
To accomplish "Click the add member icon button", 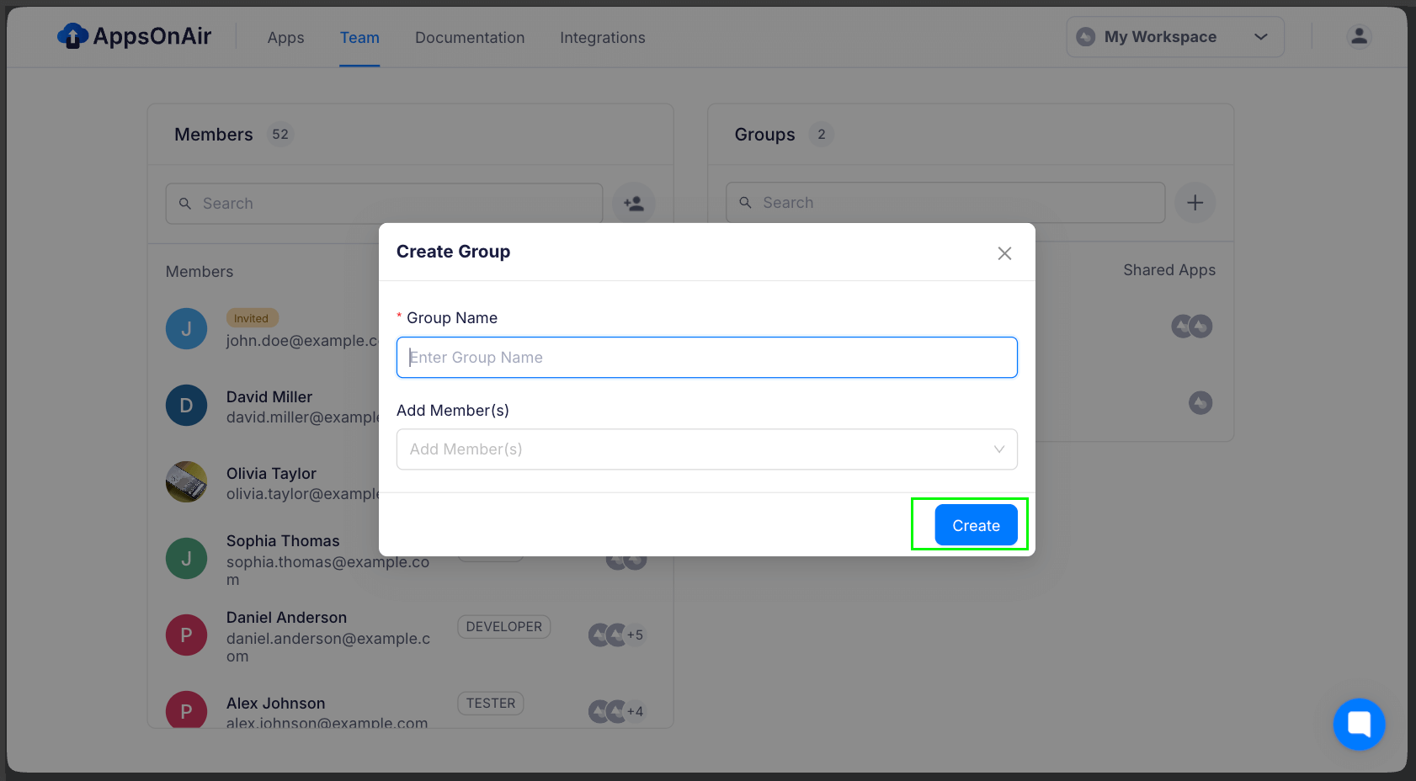I will [x=633, y=204].
